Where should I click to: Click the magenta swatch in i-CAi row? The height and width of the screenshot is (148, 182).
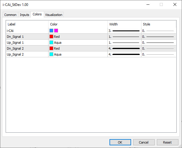[x=56, y=31]
